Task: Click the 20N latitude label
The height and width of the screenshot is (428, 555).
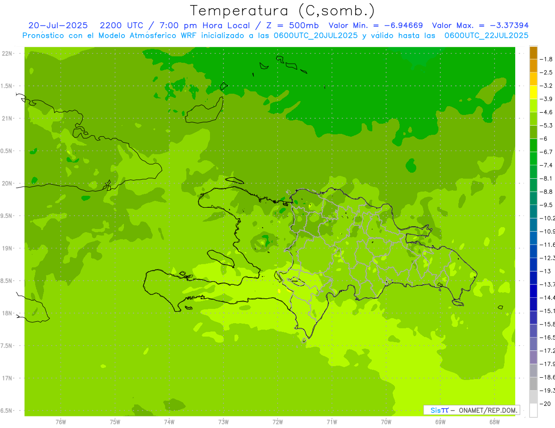Action: (7, 183)
